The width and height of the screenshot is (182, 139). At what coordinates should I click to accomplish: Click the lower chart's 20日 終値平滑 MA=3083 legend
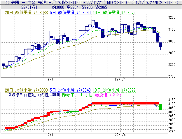point(27,90)
